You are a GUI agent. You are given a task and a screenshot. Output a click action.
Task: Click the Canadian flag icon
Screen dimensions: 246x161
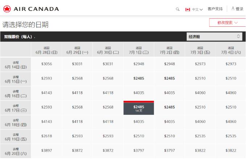188,9
